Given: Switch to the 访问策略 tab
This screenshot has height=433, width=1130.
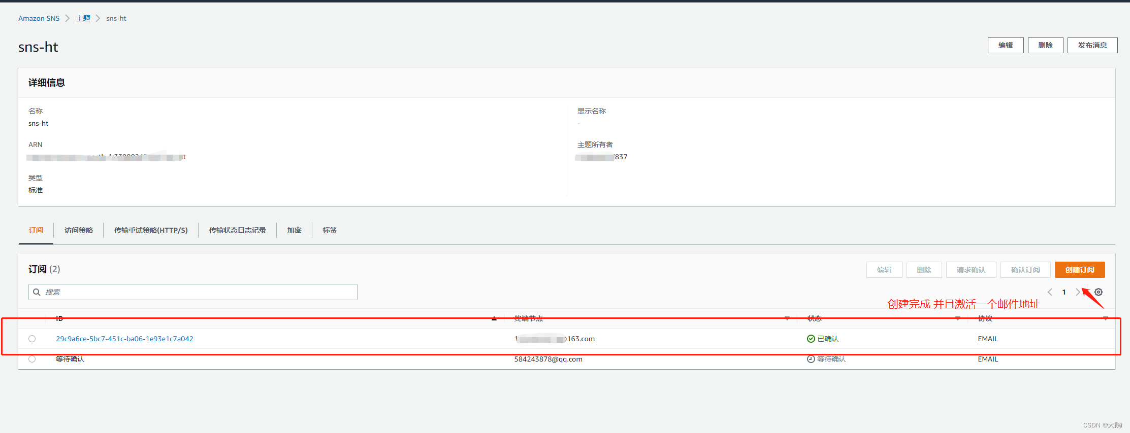Looking at the screenshot, I should pyautogui.click(x=79, y=230).
